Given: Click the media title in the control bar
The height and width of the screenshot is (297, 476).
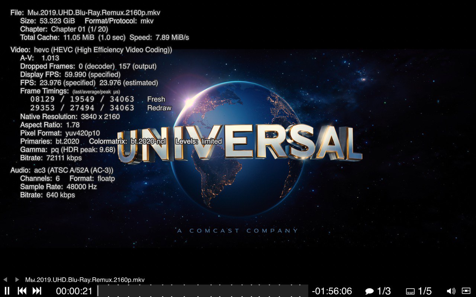Looking at the screenshot, I should point(85,280).
